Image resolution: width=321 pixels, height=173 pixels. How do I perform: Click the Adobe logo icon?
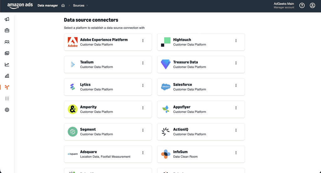coord(73,42)
